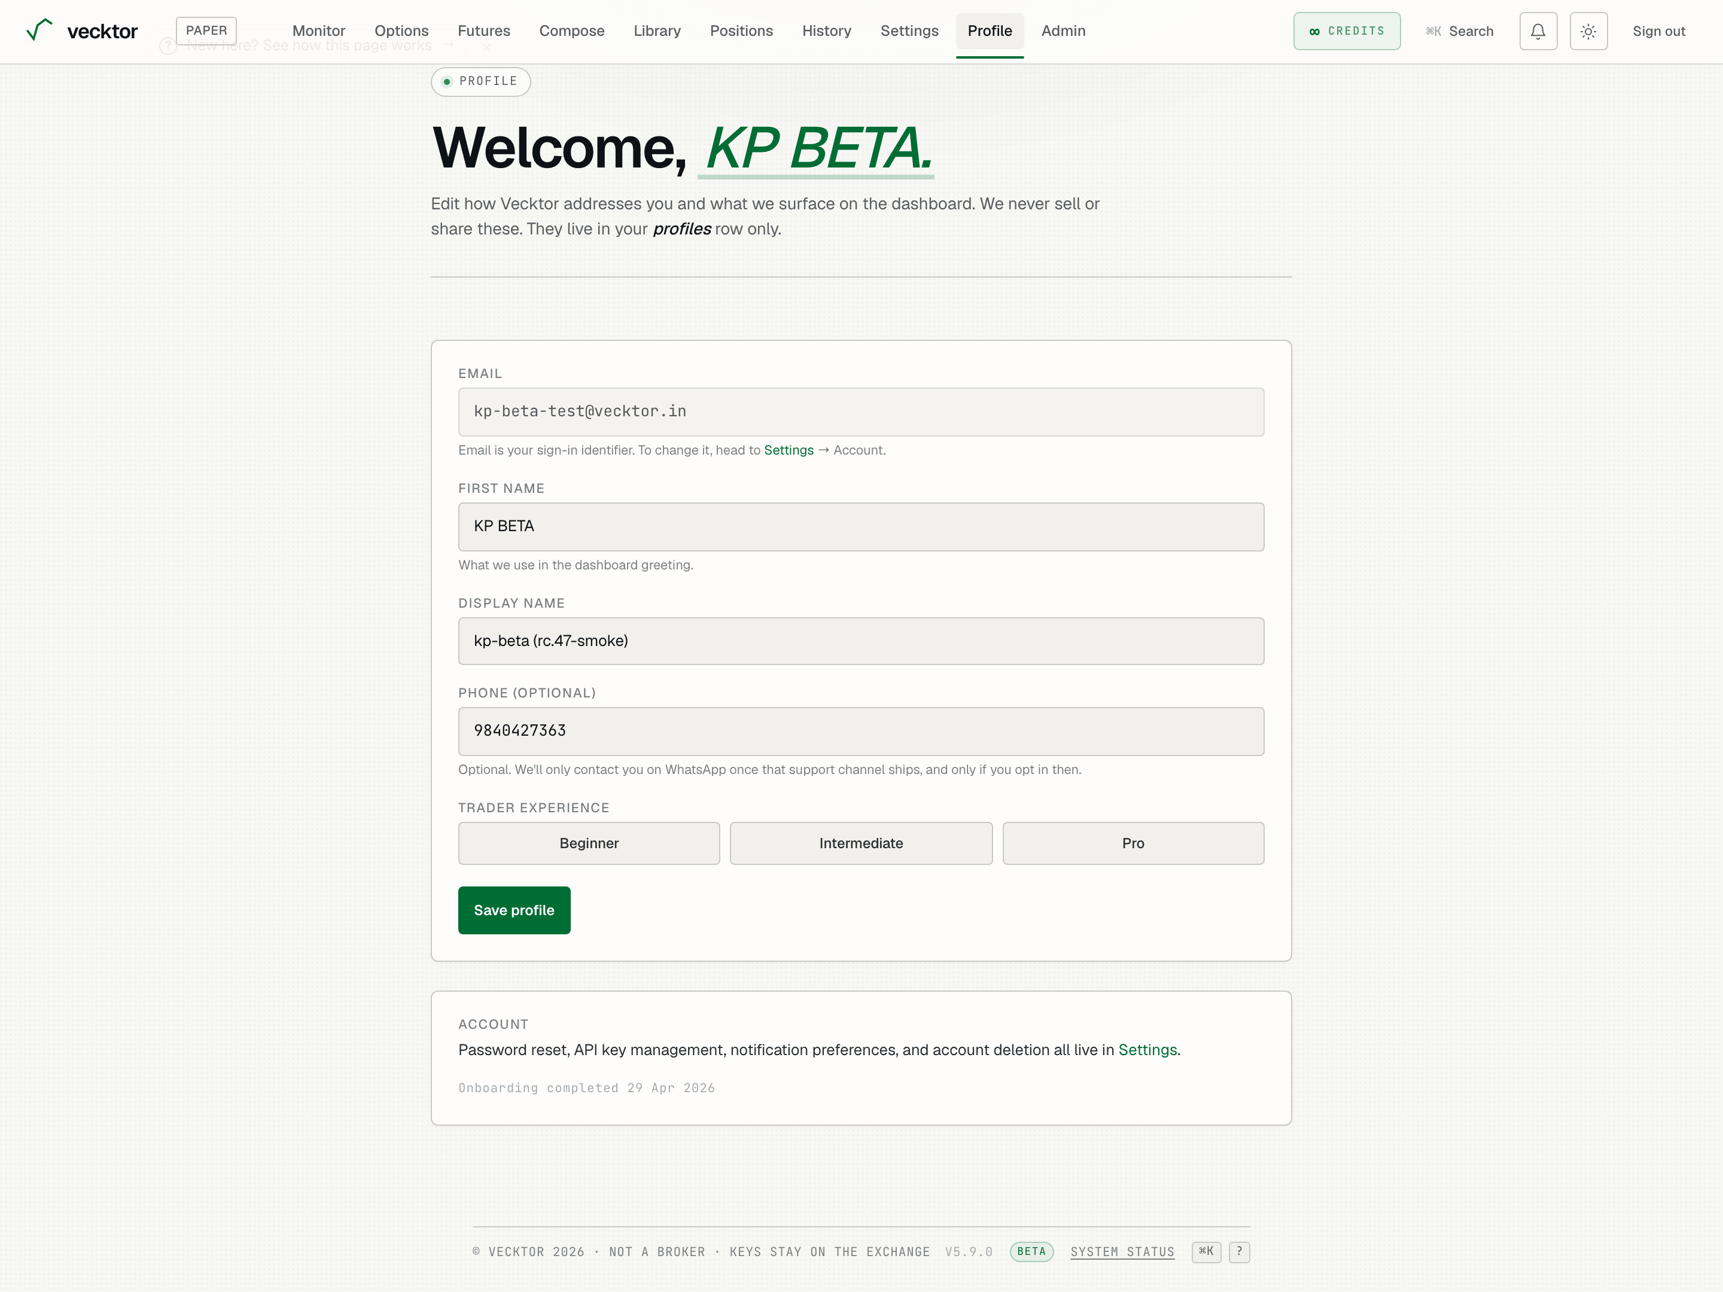
Task: Select Pro trader experience
Action: click(1133, 843)
